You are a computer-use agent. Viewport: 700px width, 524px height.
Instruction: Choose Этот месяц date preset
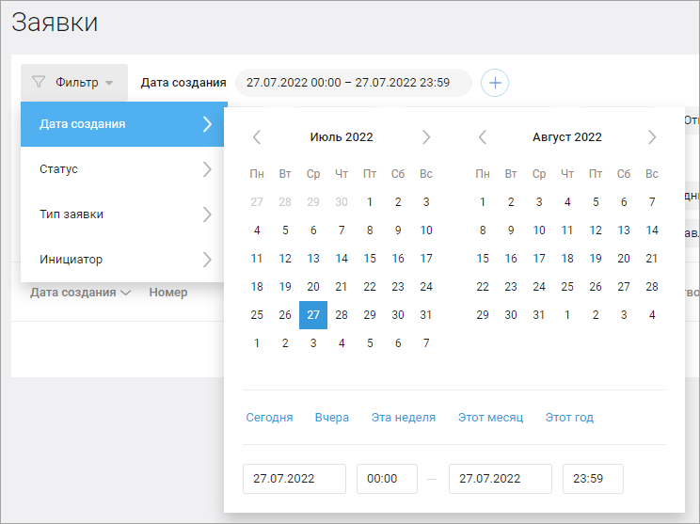pos(490,418)
